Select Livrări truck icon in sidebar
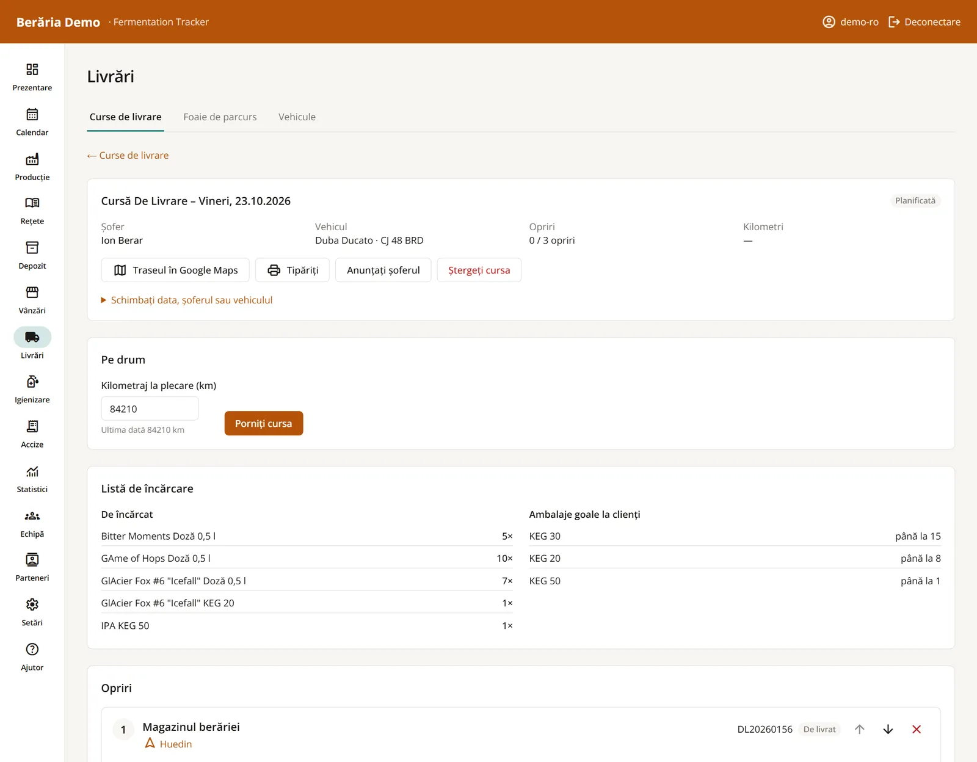The width and height of the screenshot is (977, 762). coord(32,337)
